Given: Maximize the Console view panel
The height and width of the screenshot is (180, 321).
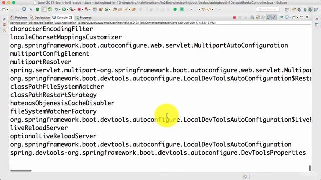Looking at the screenshot, I should tap(307, 17).
